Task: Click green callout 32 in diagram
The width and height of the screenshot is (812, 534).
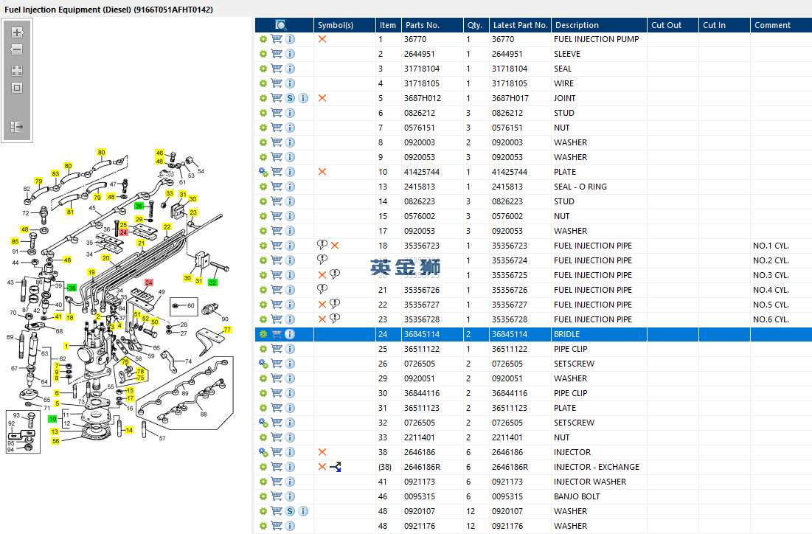Action: (212, 282)
